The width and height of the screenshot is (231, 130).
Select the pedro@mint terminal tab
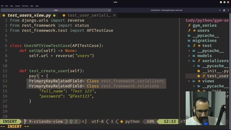[x=166, y=10]
